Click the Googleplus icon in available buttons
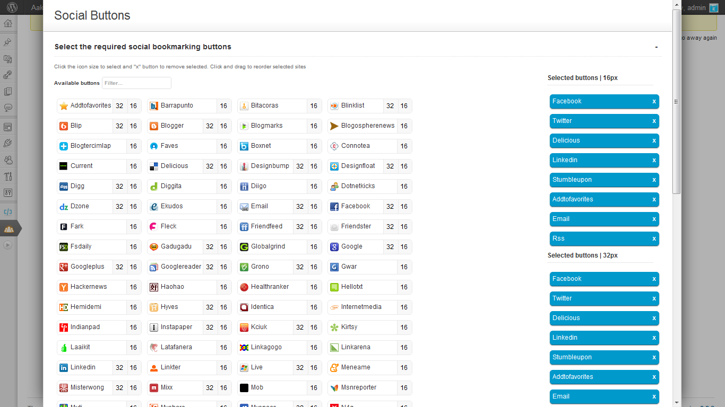Image resolution: width=725 pixels, height=407 pixels. (x=64, y=267)
